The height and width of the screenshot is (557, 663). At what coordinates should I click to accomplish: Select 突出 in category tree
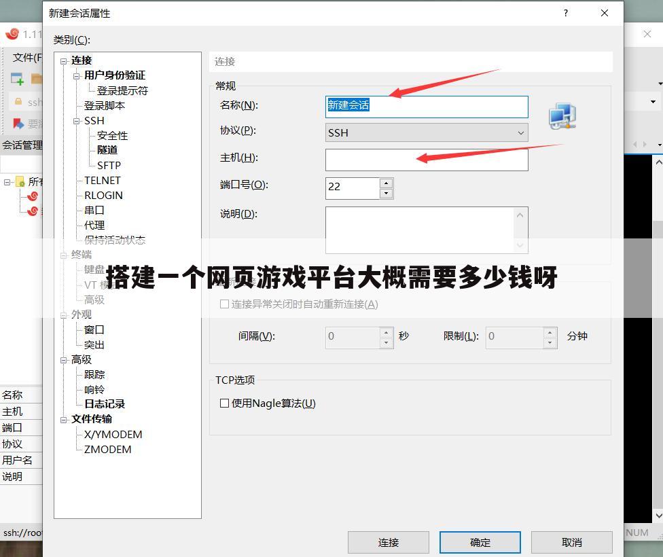point(94,345)
